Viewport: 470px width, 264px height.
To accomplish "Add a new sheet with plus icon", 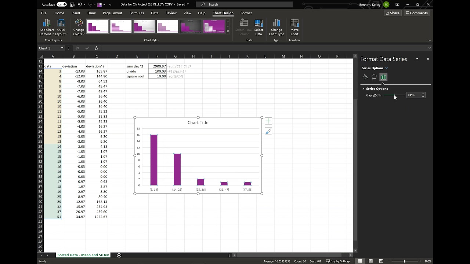I will tap(119, 255).
